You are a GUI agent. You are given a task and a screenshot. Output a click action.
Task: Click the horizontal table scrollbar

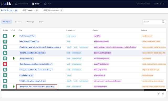tap(73, 90)
